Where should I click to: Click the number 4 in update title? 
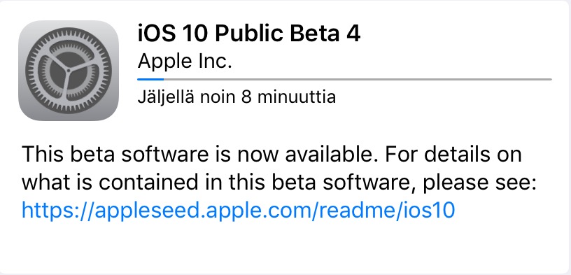coord(351,33)
